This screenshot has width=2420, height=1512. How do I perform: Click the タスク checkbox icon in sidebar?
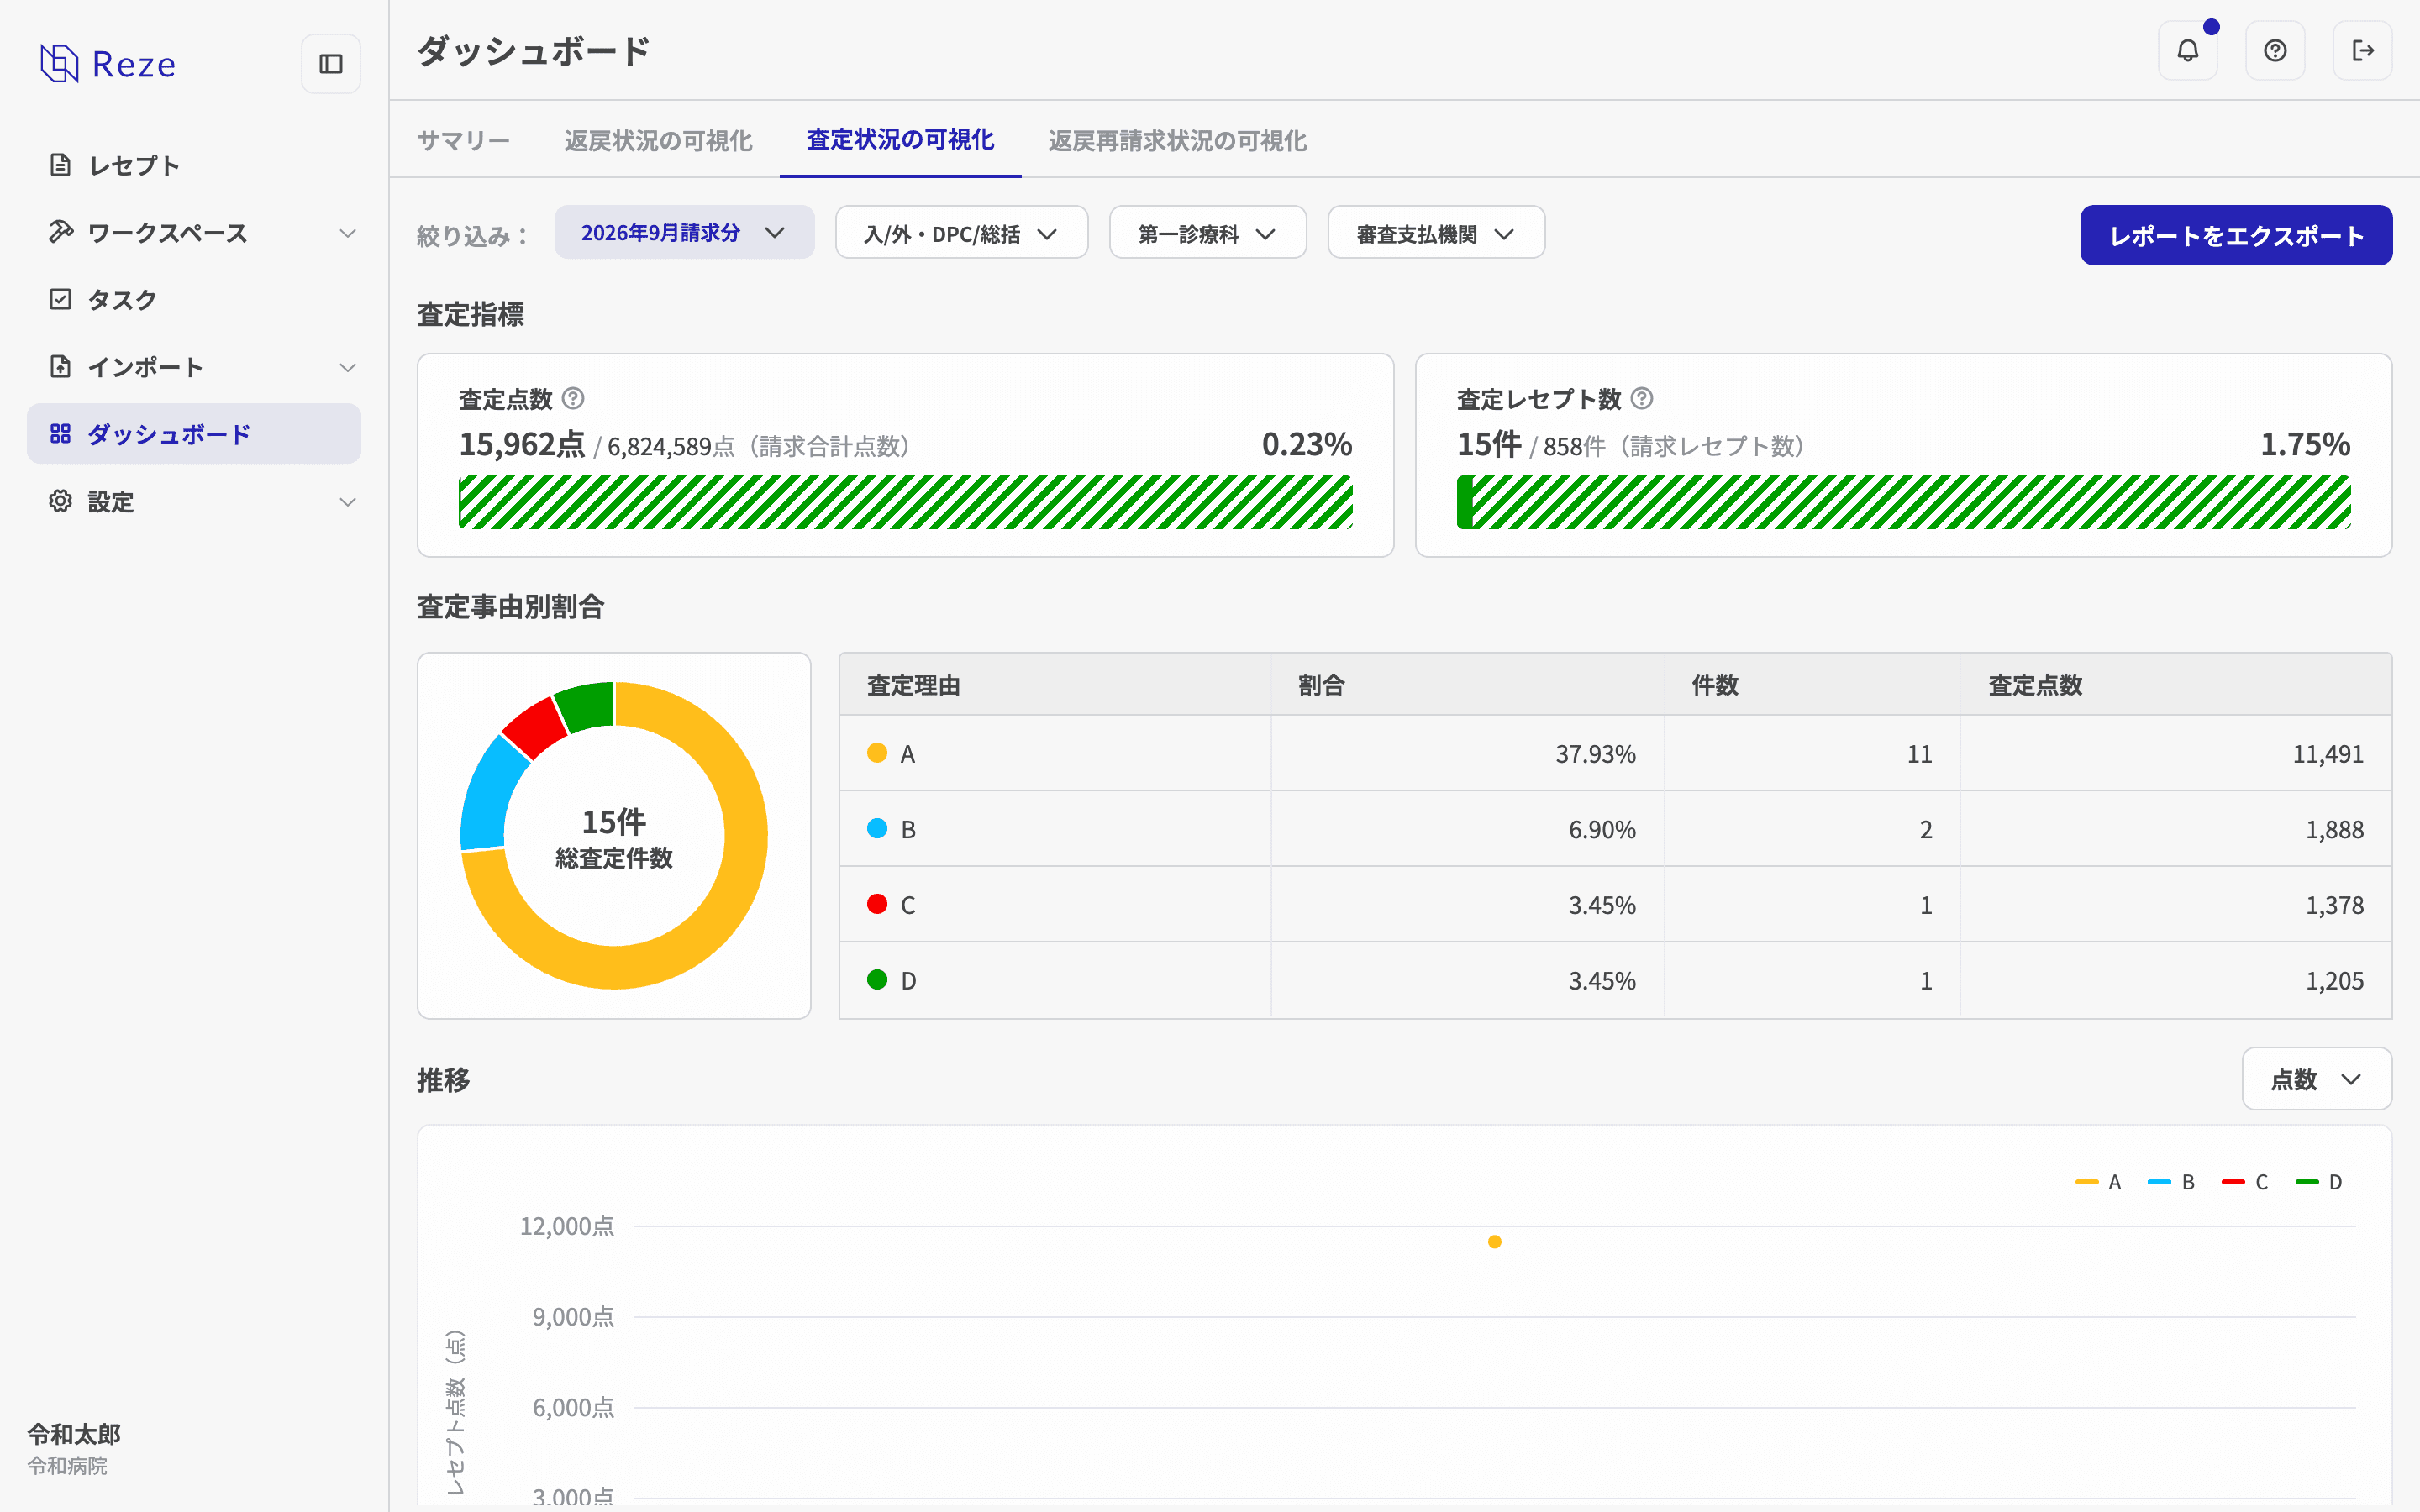(60, 299)
